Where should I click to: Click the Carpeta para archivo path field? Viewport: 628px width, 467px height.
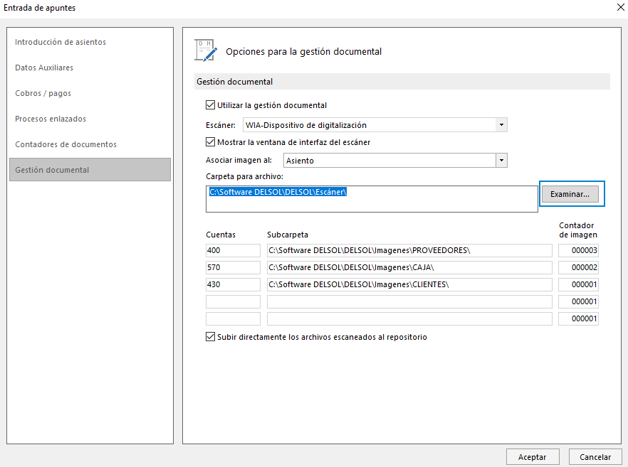(x=372, y=199)
